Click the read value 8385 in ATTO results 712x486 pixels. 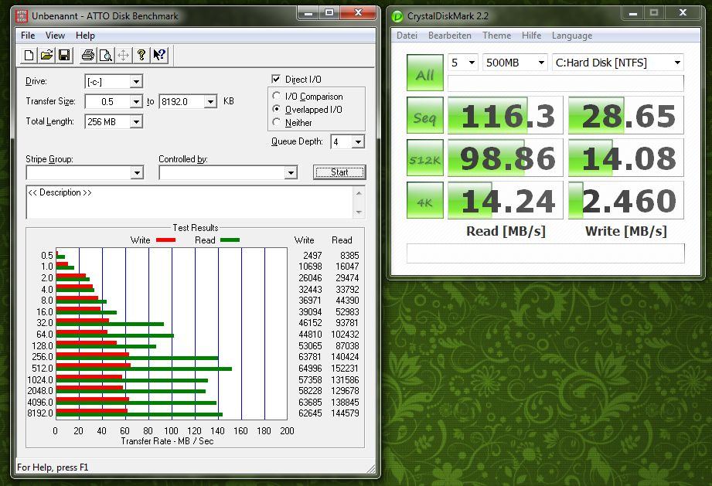pos(349,256)
